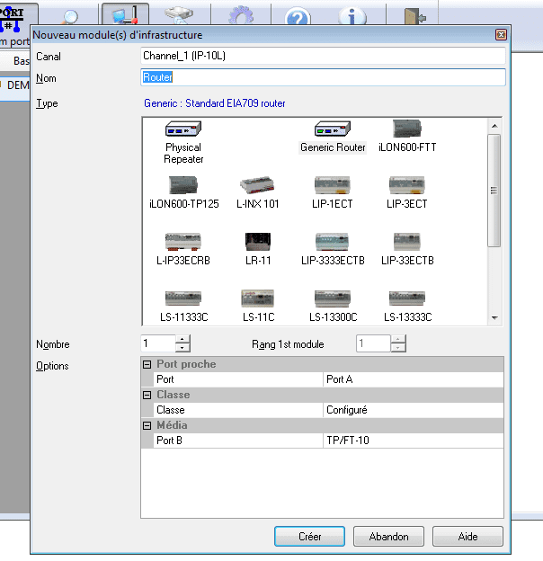The image size is (543, 561).
Task: Choose the LIP-1ECT router icon
Action: pyautogui.click(x=333, y=186)
